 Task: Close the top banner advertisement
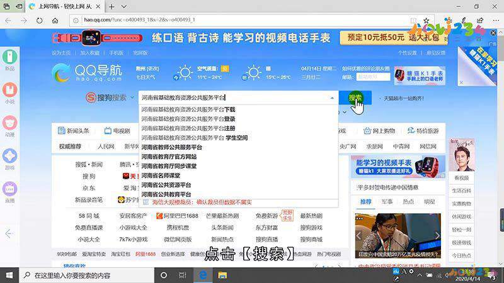coord(493,33)
